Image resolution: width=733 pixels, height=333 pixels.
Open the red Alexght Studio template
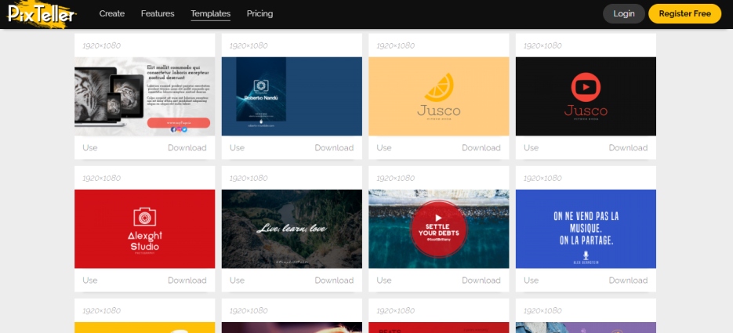(144, 229)
